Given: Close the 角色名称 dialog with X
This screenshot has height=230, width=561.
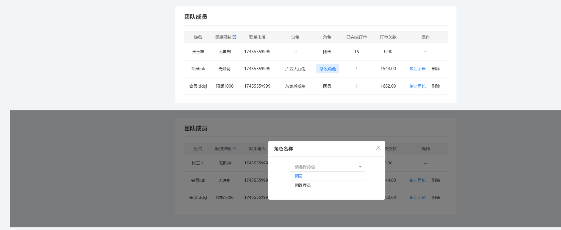Looking at the screenshot, I should click(x=378, y=148).
